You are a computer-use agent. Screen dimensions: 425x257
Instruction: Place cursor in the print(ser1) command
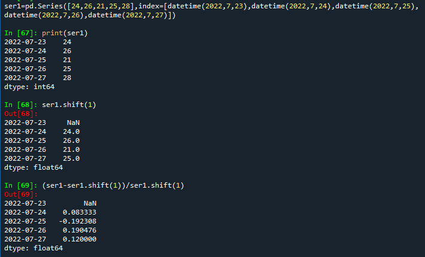65,33
